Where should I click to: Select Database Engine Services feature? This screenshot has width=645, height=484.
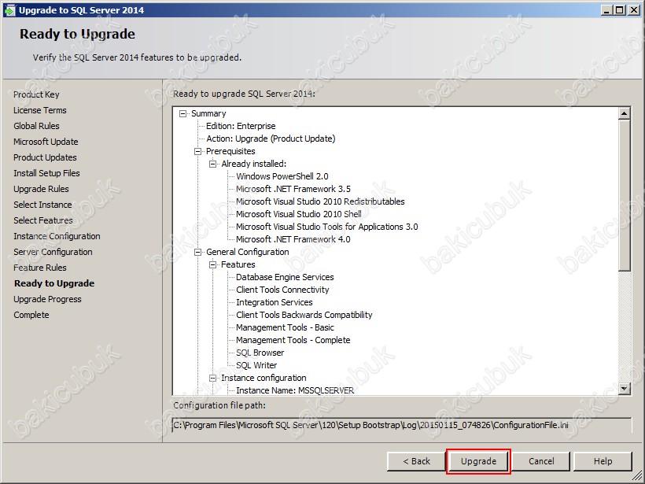point(285,277)
